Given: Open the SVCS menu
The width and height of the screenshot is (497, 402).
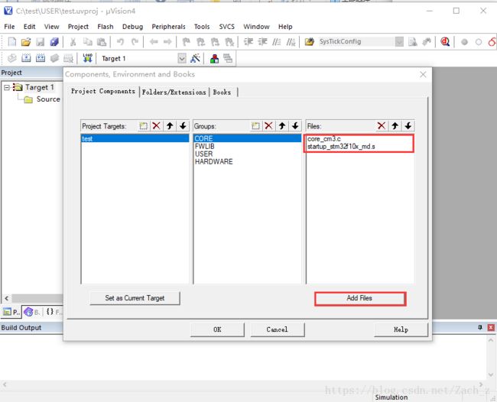Looking at the screenshot, I should 226,27.
